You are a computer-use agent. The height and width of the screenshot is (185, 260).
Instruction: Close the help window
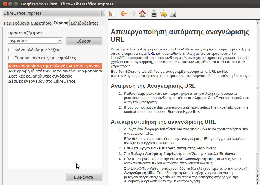click(x=5, y=3)
